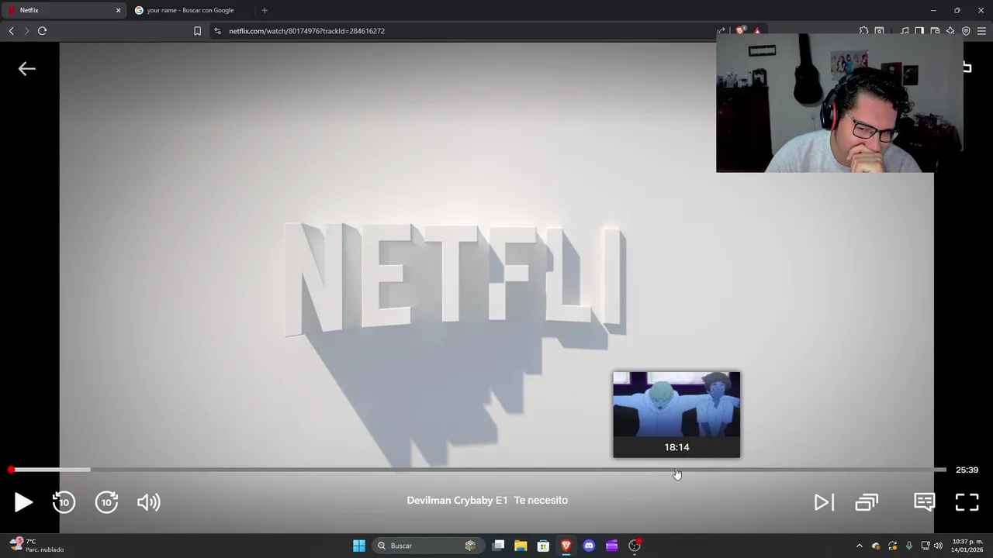Viewport: 993px width, 558px height.
Task: Mute the Netflix player volume
Action: coord(149,502)
